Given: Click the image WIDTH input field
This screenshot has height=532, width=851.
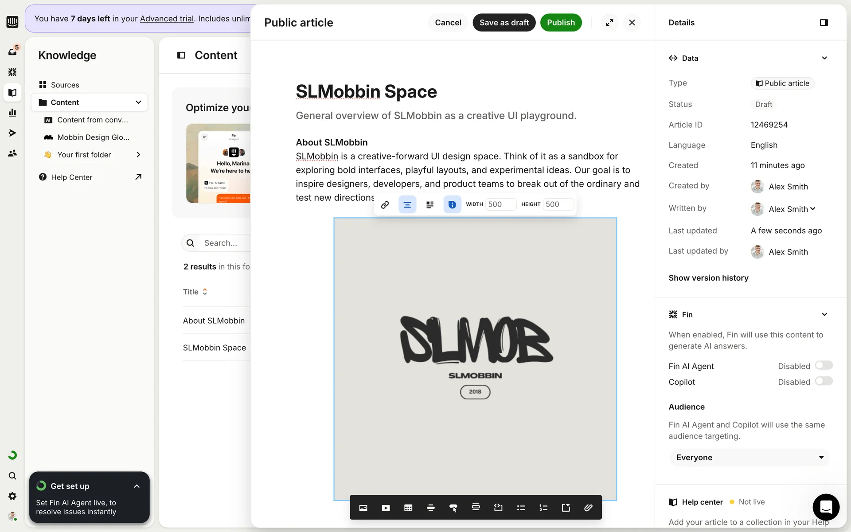Looking at the screenshot, I should pos(501,204).
